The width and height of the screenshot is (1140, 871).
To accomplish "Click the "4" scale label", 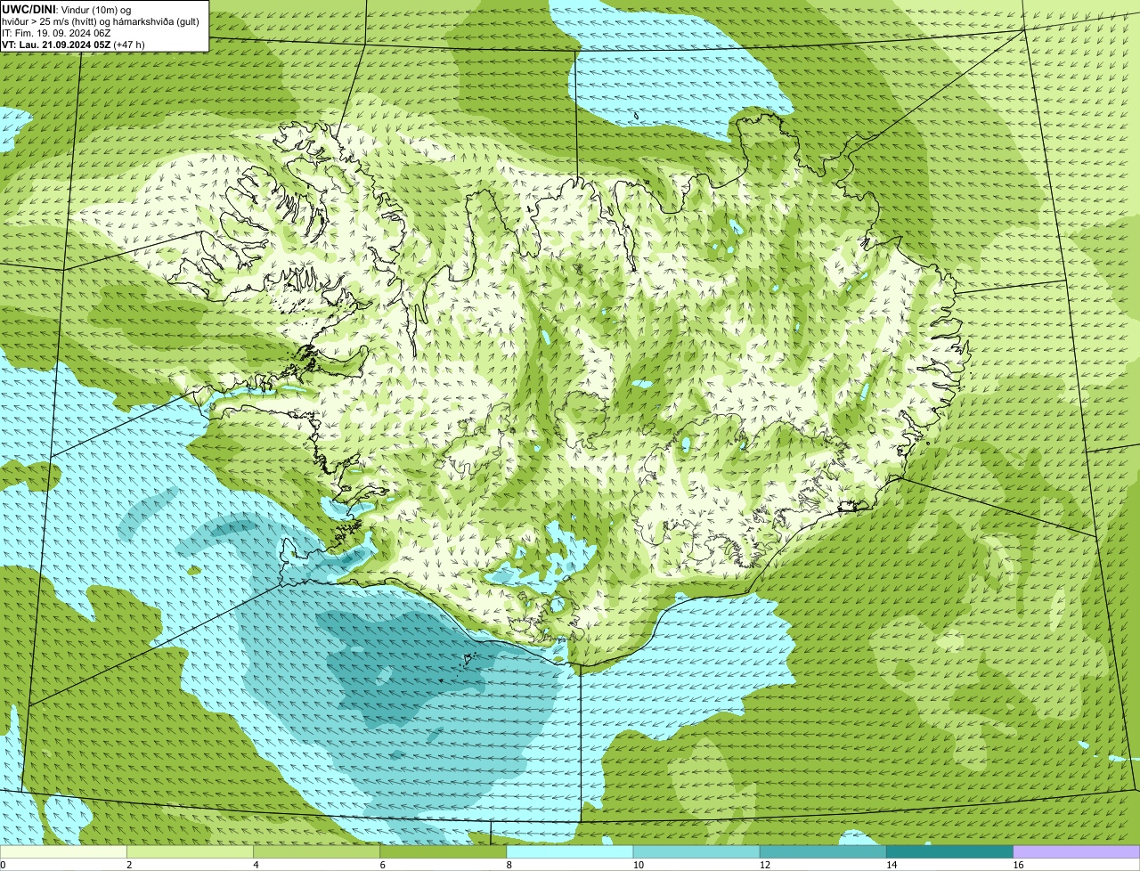I will pos(256,865).
